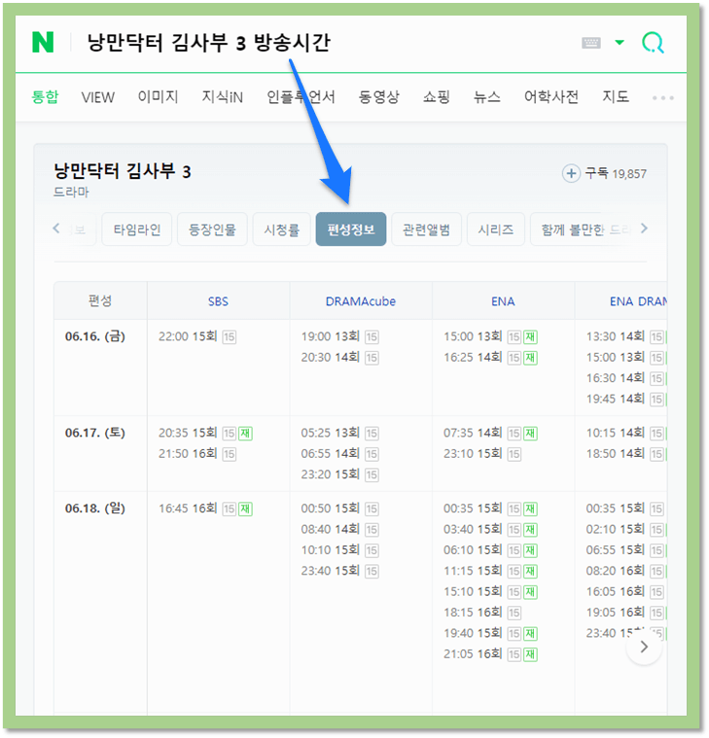The height and width of the screenshot is (738, 709).
Task: Click SBS 21:50 16회 entry
Action: coord(197,454)
